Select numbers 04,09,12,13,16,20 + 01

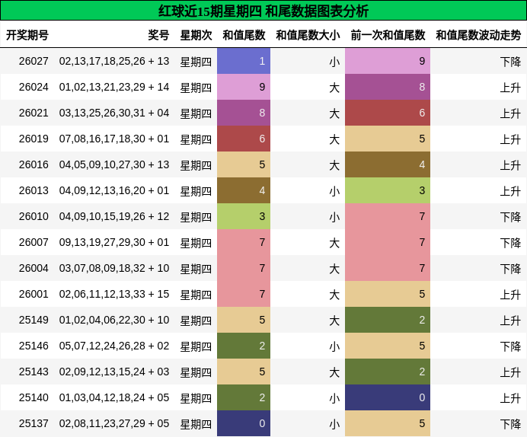click(x=114, y=190)
